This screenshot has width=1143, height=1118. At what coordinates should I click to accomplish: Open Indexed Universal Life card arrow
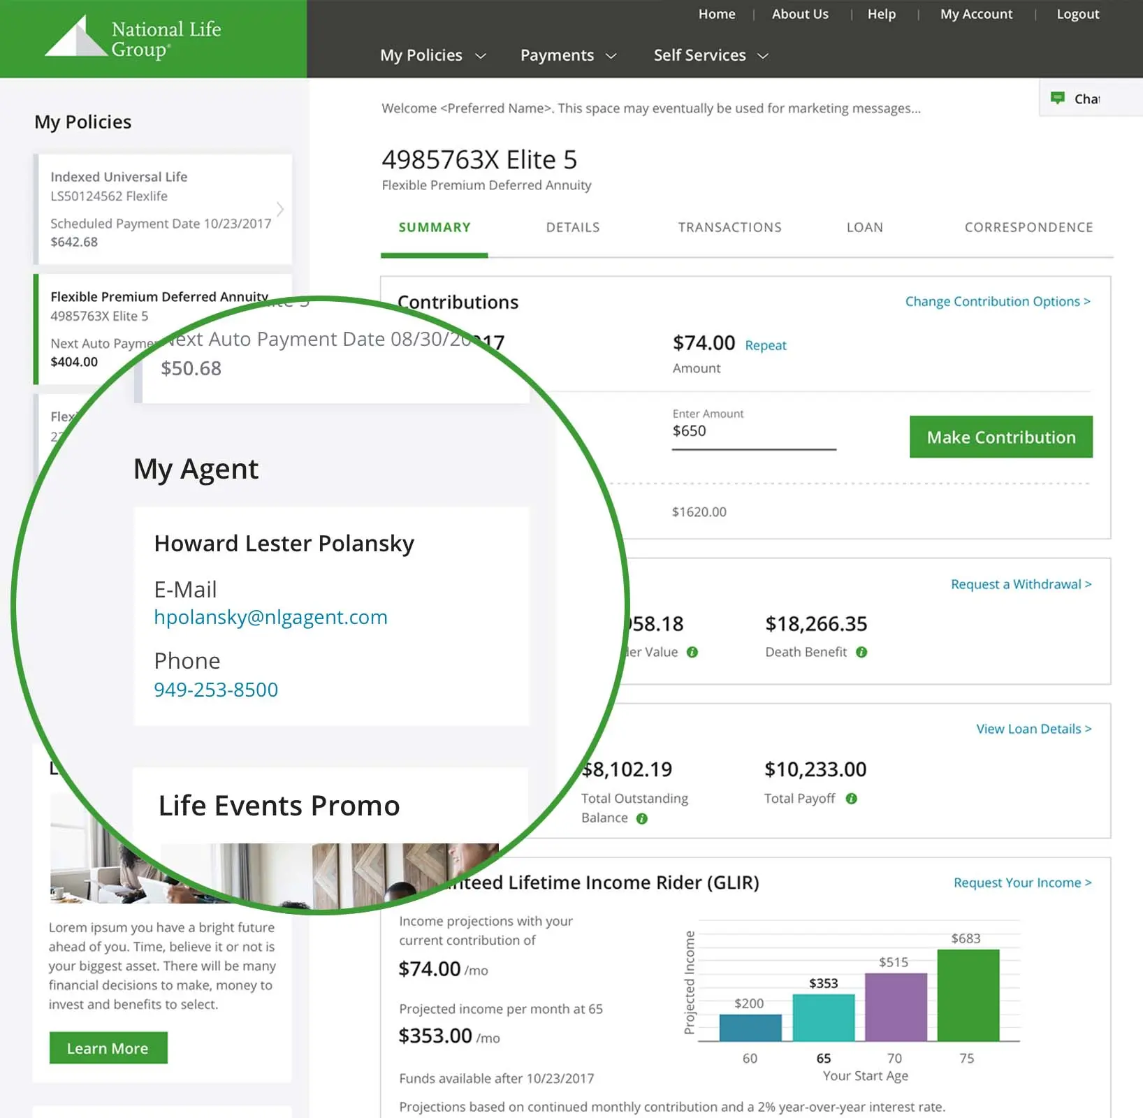(279, 209)
